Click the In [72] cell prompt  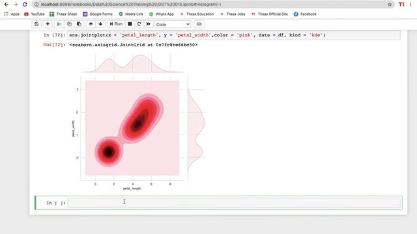click(54, 35)
